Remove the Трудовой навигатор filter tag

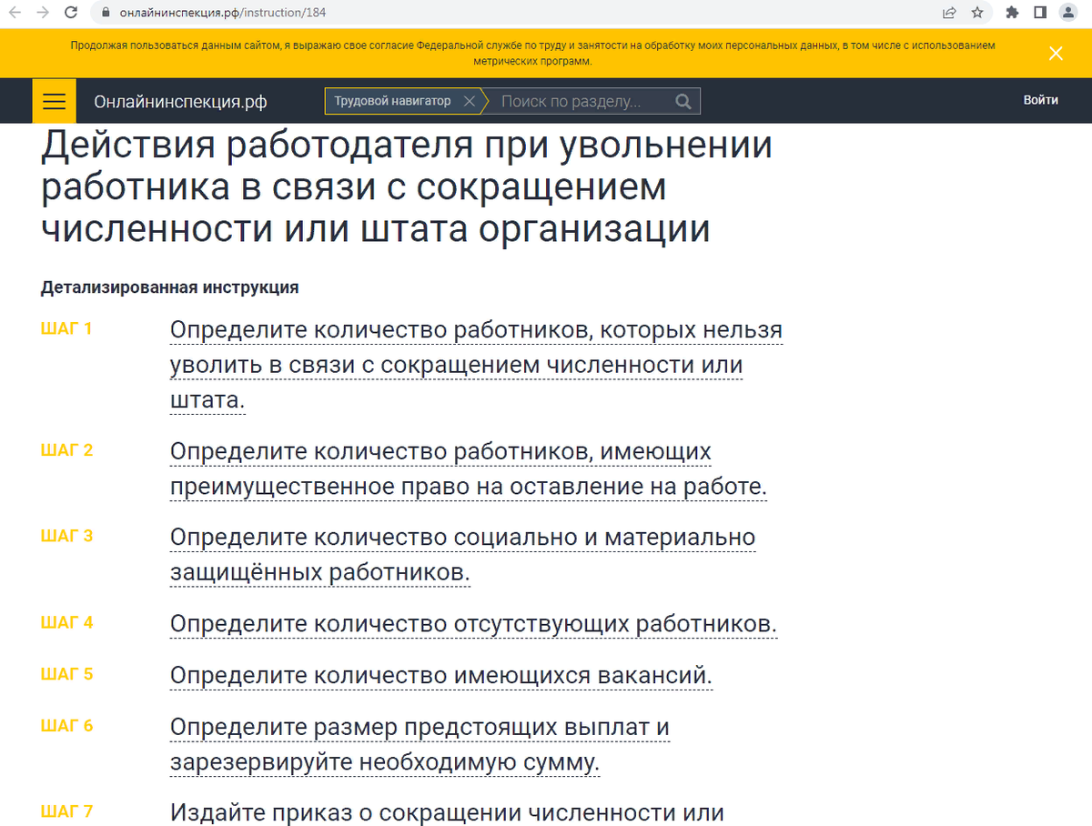tap(470, 101)
